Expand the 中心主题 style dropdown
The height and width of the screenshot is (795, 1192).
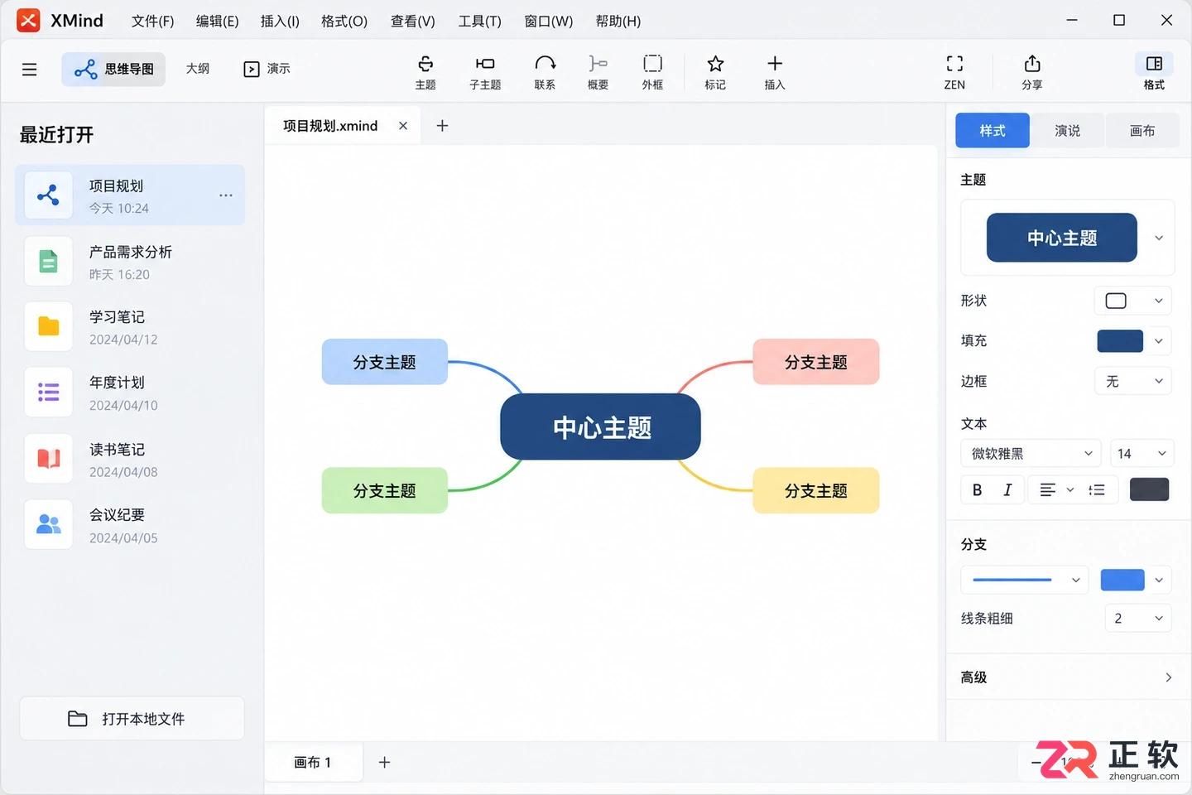[x=1159, y=238]
